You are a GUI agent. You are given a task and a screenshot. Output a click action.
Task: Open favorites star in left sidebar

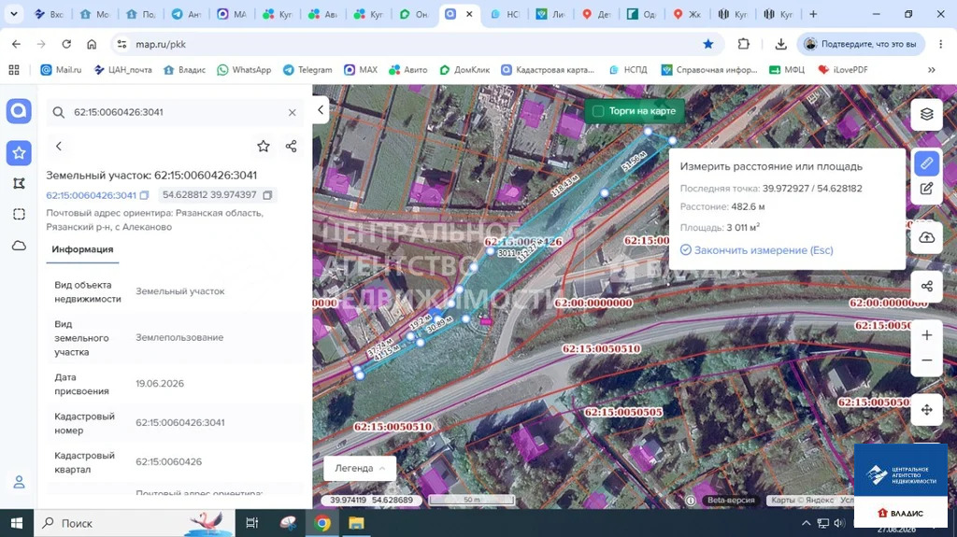[19, 152]
